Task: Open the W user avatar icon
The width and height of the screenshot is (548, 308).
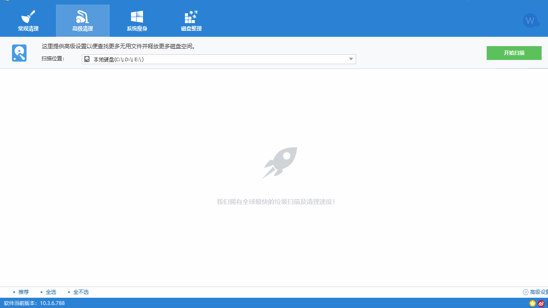Action: 531,20
